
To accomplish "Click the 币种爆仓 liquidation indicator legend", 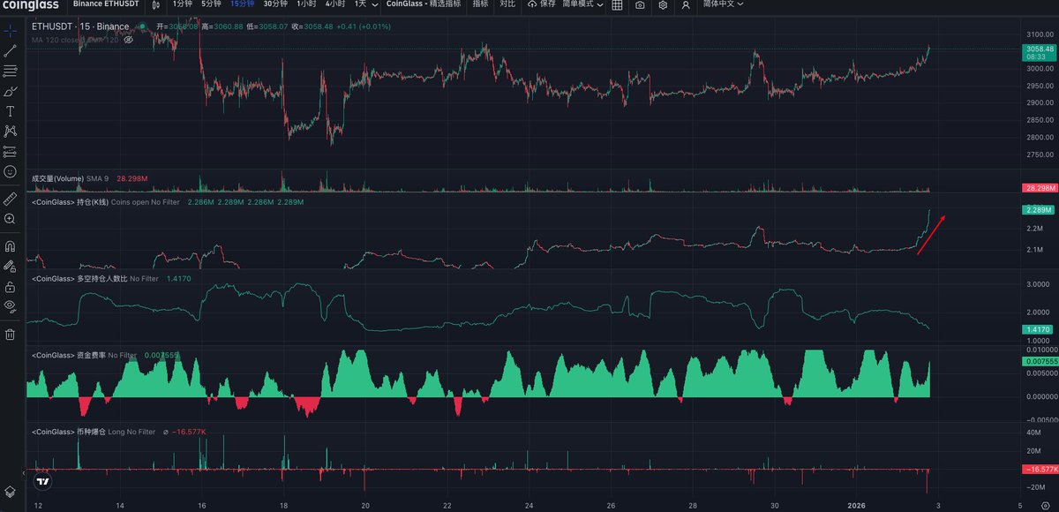I will (x=94, y=432).
